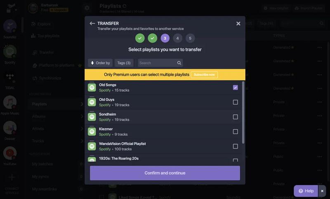Select the WandaVision Official Playlist checkbox
Viewport: 330px width, 199px height.
point(236,146)
